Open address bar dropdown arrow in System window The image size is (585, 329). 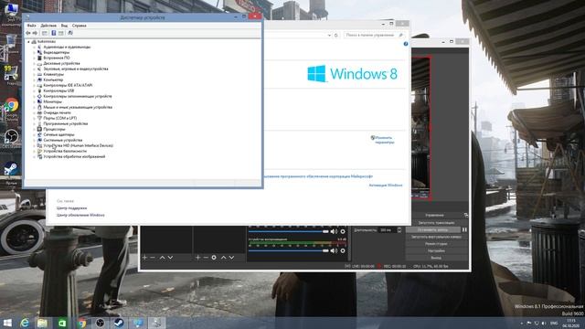[x=329, y=35]
